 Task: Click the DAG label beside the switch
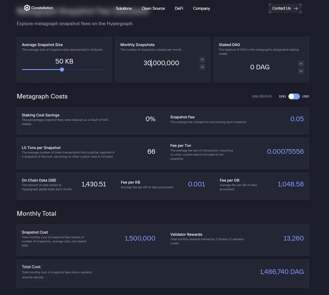coord(282,96)
